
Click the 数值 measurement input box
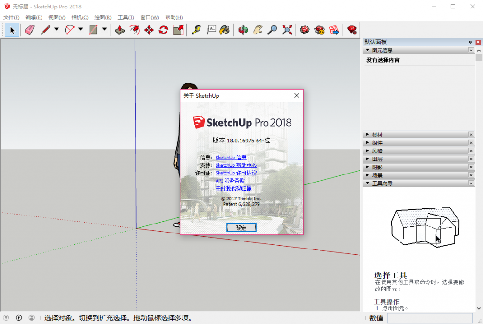pyautogui.click(x=429, y=318)
